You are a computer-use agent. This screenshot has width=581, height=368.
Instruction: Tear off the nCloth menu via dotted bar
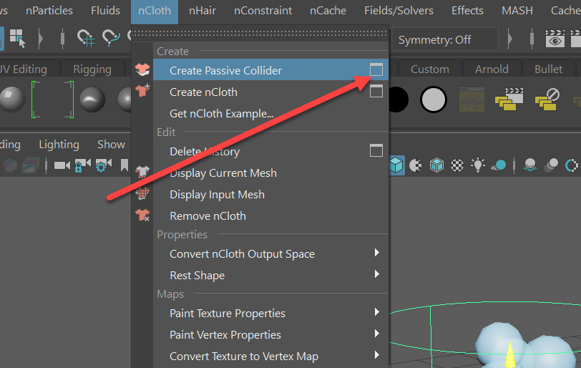pos(260,34)
